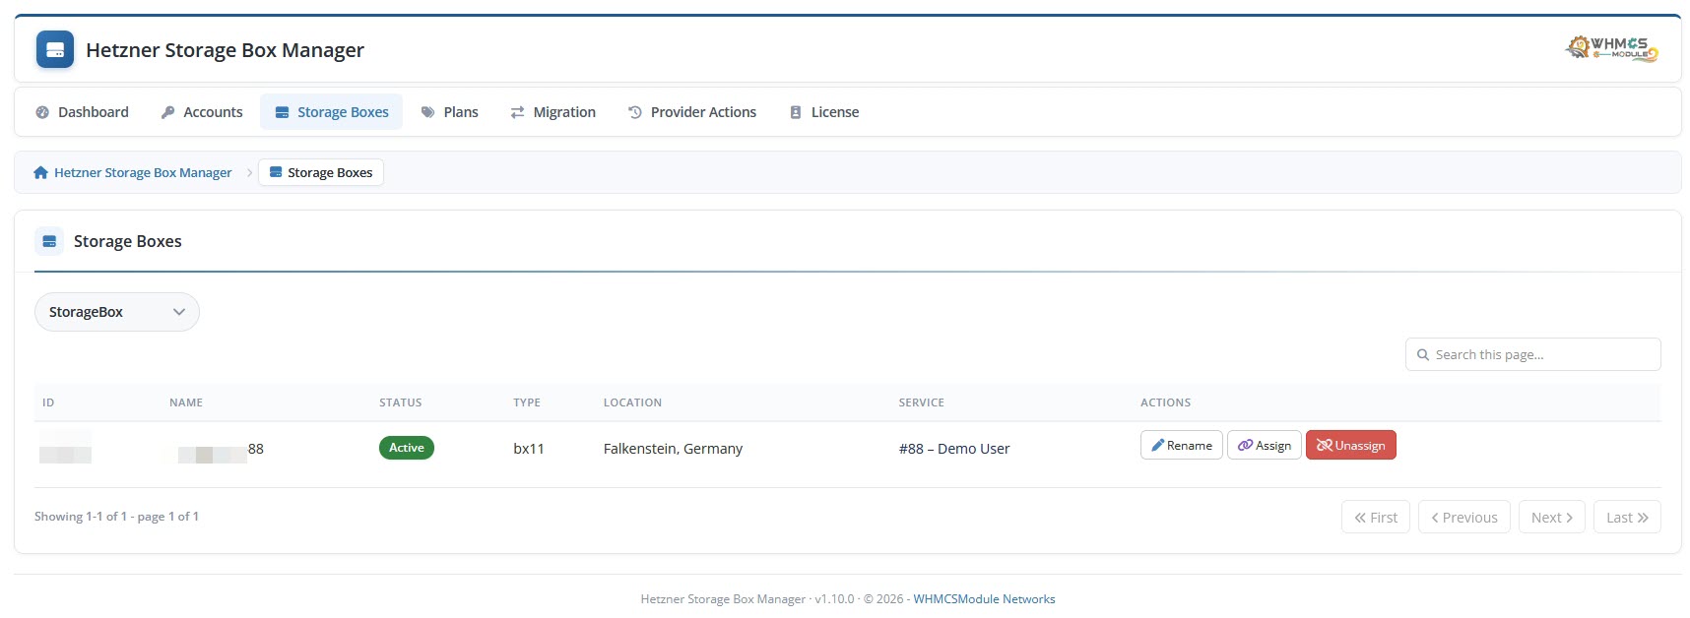Screen dimensions: 1690x618
Task: Click the Plans tags icon
Action: point(427,112)
